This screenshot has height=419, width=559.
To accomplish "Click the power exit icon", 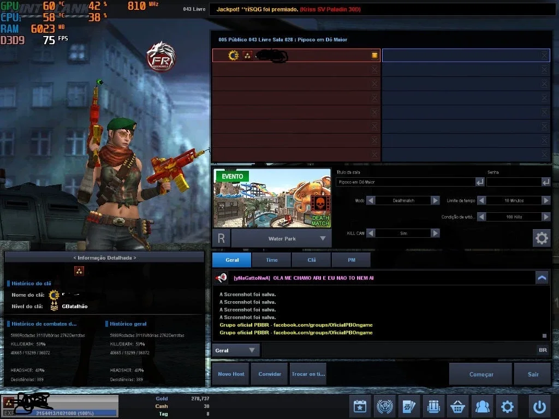I will tap(539, 406).
